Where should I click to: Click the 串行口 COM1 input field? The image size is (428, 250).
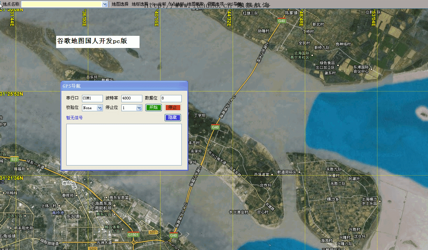click(92, 98)
